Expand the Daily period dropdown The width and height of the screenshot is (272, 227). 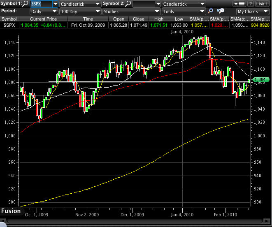43,12
